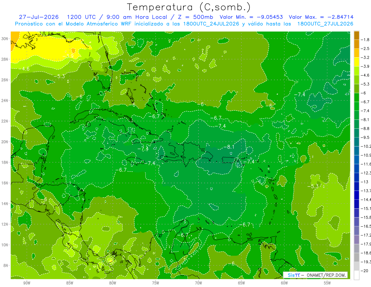
Task: Click the '-10.2' legend value
Action: 366,146
